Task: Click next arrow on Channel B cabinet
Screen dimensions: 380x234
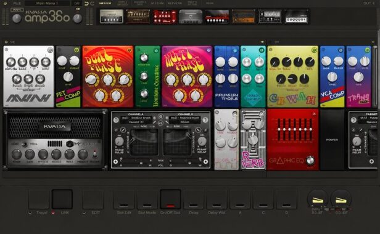Action: (205, 119)
